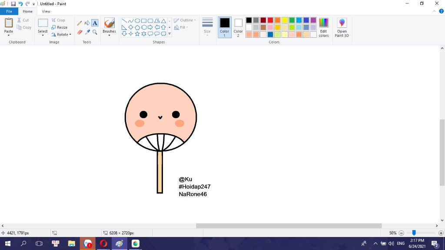Screen dimensions: 445x250
Task: Select the Four-point star shape
Action: (130, 34)
